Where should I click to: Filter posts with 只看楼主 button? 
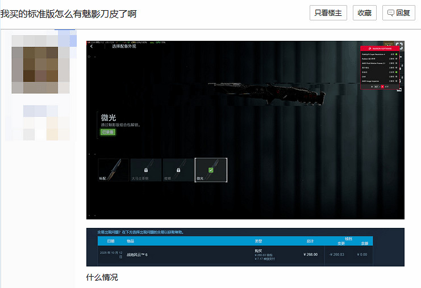[328, 13]
